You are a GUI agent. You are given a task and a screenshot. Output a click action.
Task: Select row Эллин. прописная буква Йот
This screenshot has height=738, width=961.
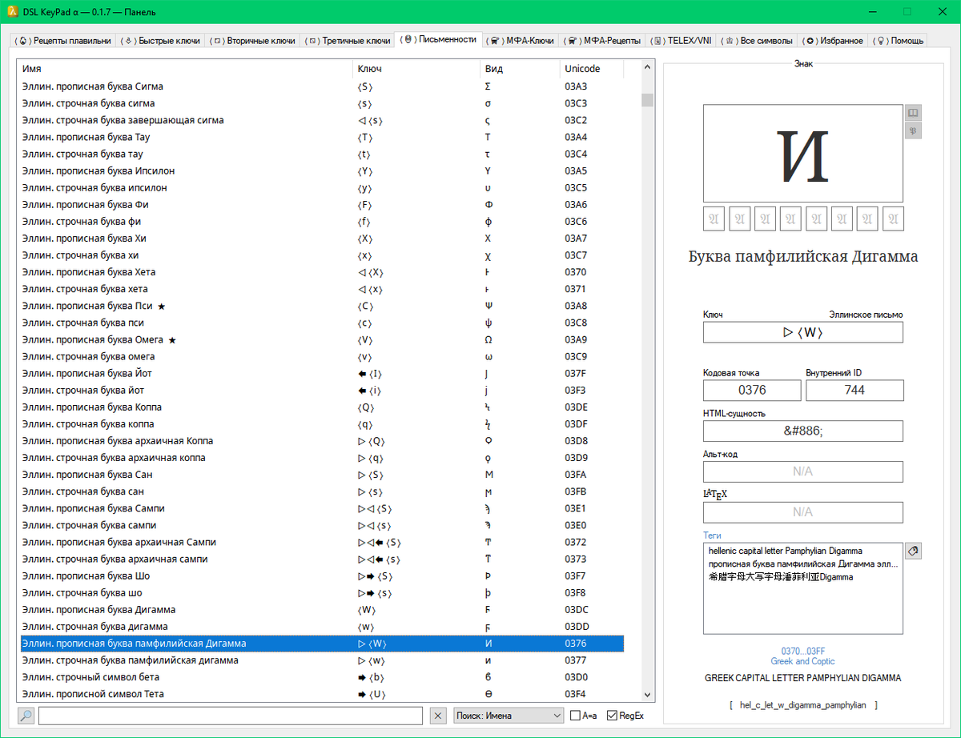tap(322, 373)
